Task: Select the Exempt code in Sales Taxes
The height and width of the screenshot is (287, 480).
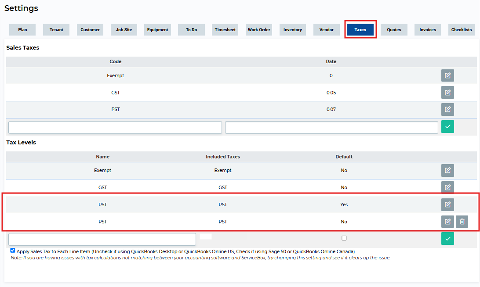Action: click(x=116, y=75)
